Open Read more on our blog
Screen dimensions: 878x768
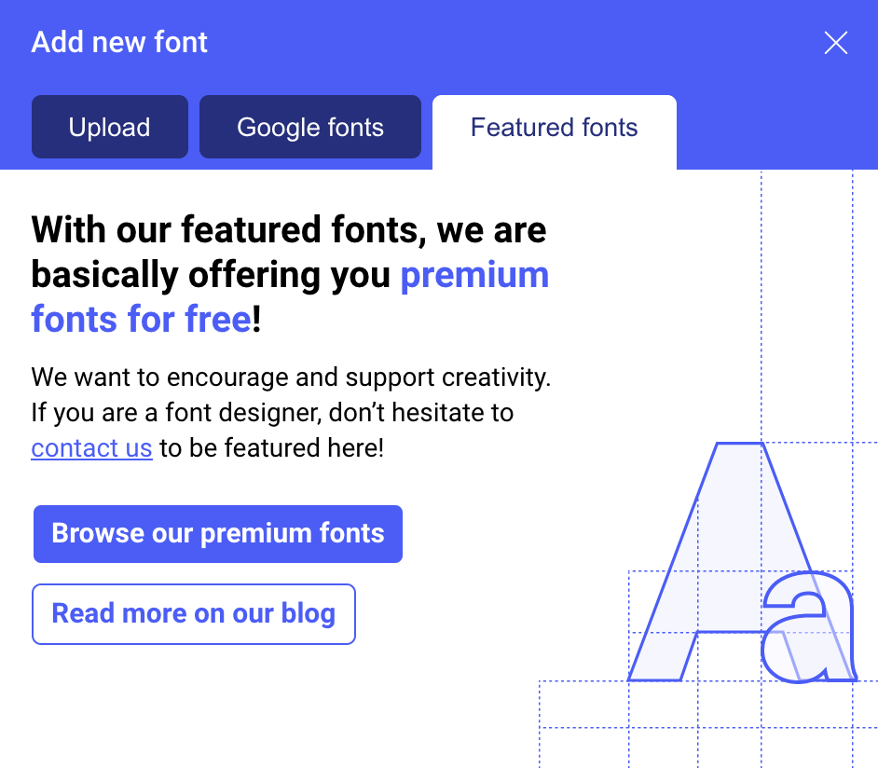coord(194,614)
